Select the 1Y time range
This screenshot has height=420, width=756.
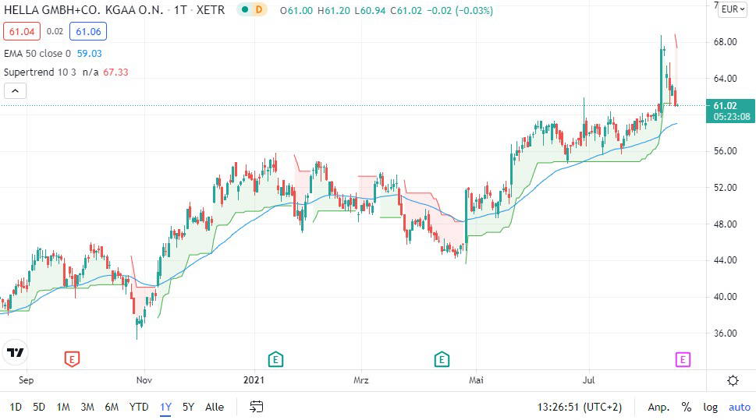point(166,407)
